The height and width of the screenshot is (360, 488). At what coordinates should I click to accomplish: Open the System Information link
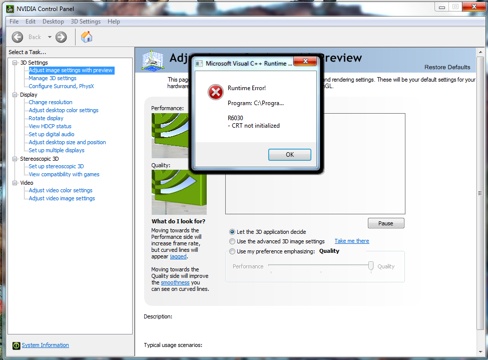tap(45, 345)
